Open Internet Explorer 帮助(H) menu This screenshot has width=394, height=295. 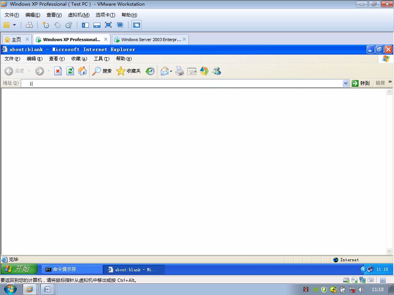coord(124,59)
